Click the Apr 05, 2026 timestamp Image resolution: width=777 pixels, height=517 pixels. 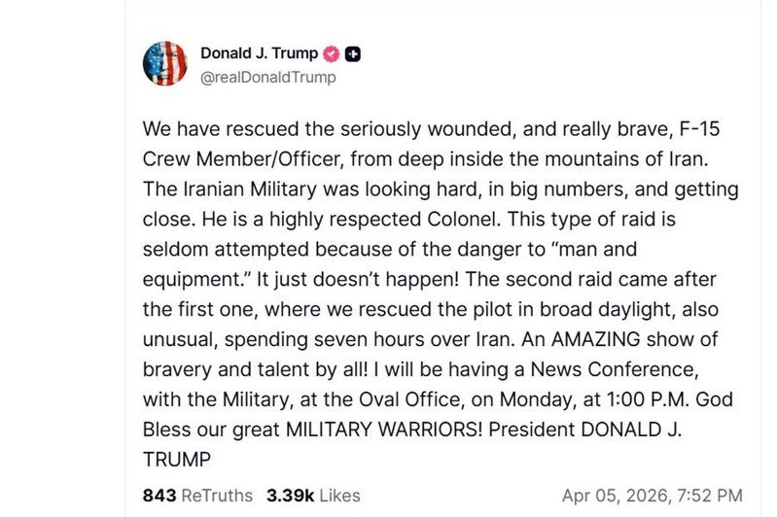[x=653, y=496]
